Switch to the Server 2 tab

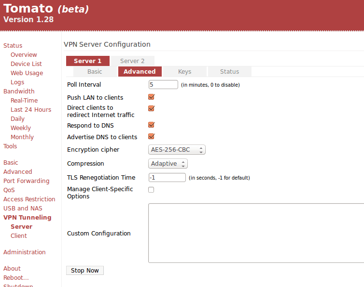[x=132, y=61]
